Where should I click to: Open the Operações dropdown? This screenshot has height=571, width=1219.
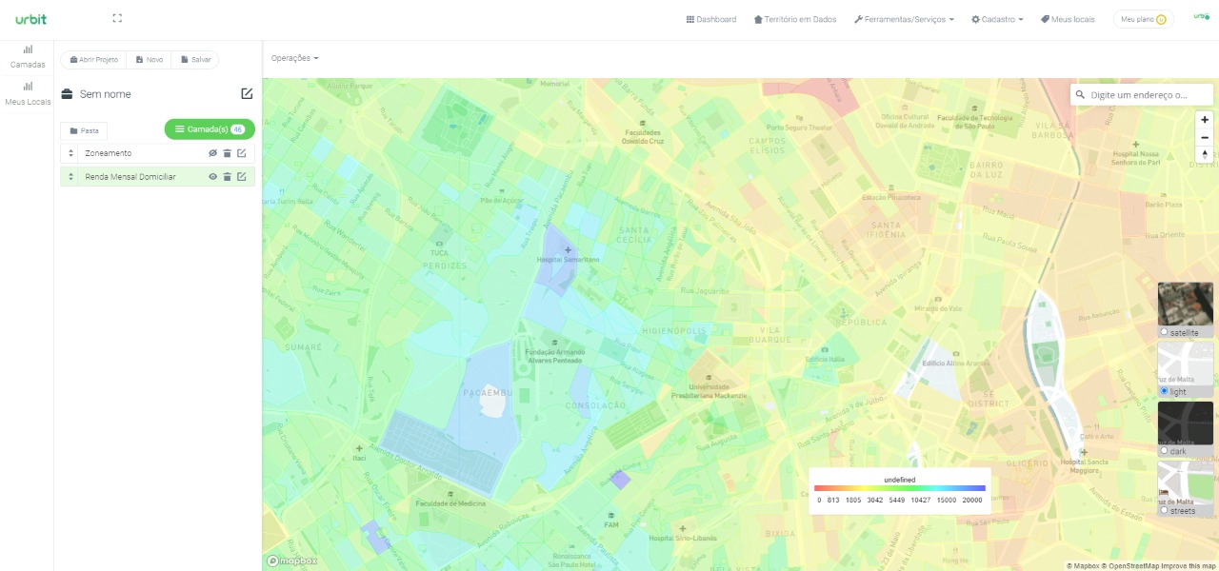pos(294,58)
